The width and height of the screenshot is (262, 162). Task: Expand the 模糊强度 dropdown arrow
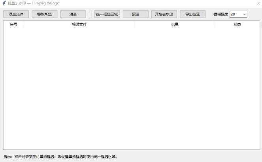(x=244, y=14)
